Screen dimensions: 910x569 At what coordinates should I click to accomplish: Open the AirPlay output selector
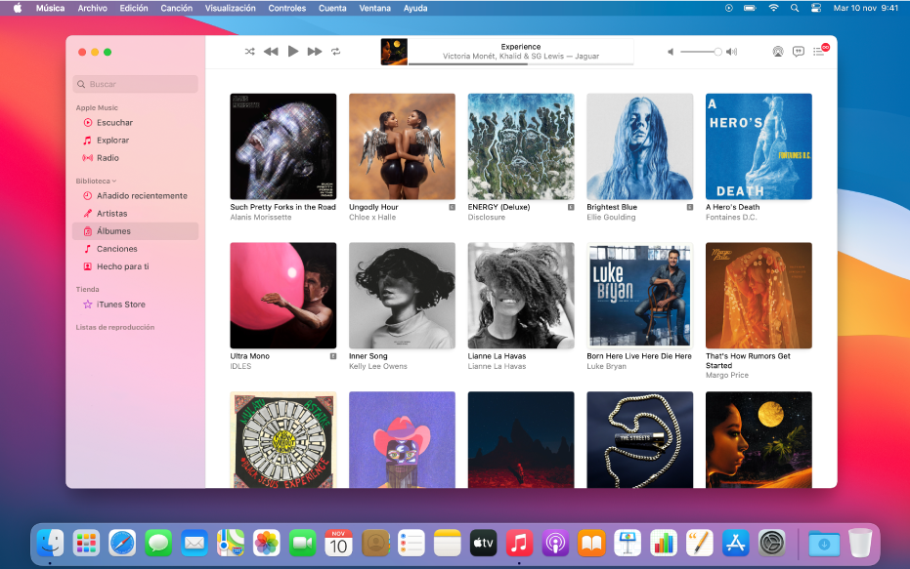(777, 51)
